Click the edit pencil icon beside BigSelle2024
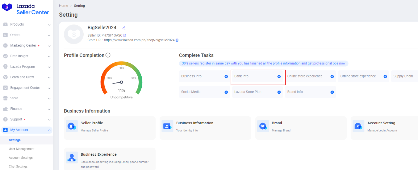 pyautogui.click(x=124, y=28)
